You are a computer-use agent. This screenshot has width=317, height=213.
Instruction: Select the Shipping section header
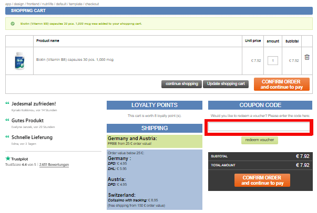pos(154,128)
